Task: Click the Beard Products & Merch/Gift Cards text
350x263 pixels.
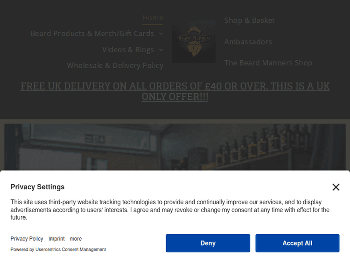Action: pos(92,34)
